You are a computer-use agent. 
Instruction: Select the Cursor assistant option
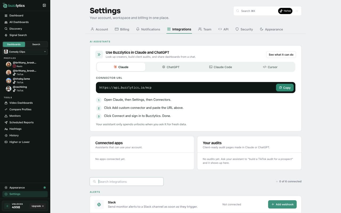pyautogui.click(x=270, y=67)
